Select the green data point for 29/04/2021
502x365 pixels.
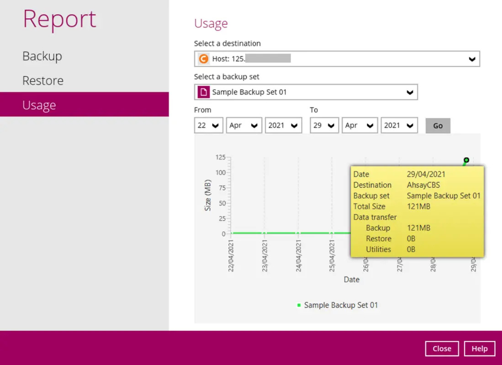(466, 161)
